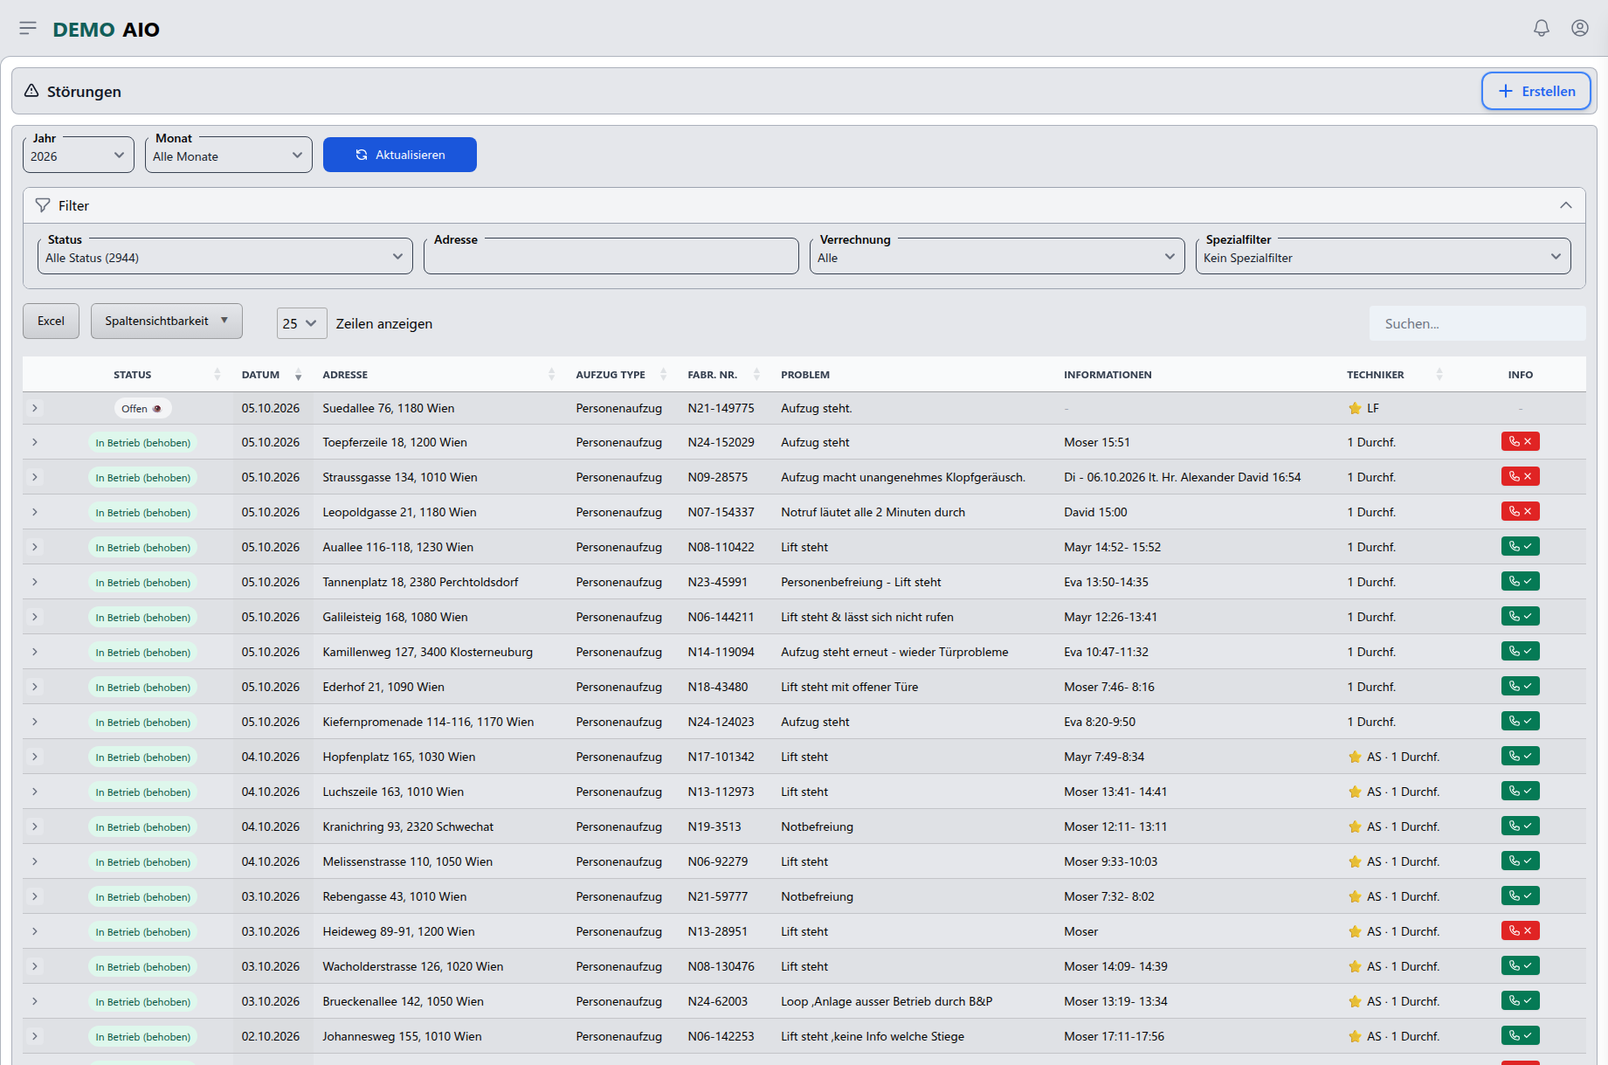Click the green phone icon for Kamillenweg 127

tap(1520, 652)
